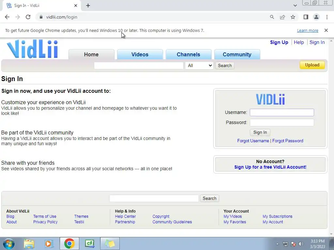Click the network tray icon
This screenshot has height=250, width=334.
(285, 244)
